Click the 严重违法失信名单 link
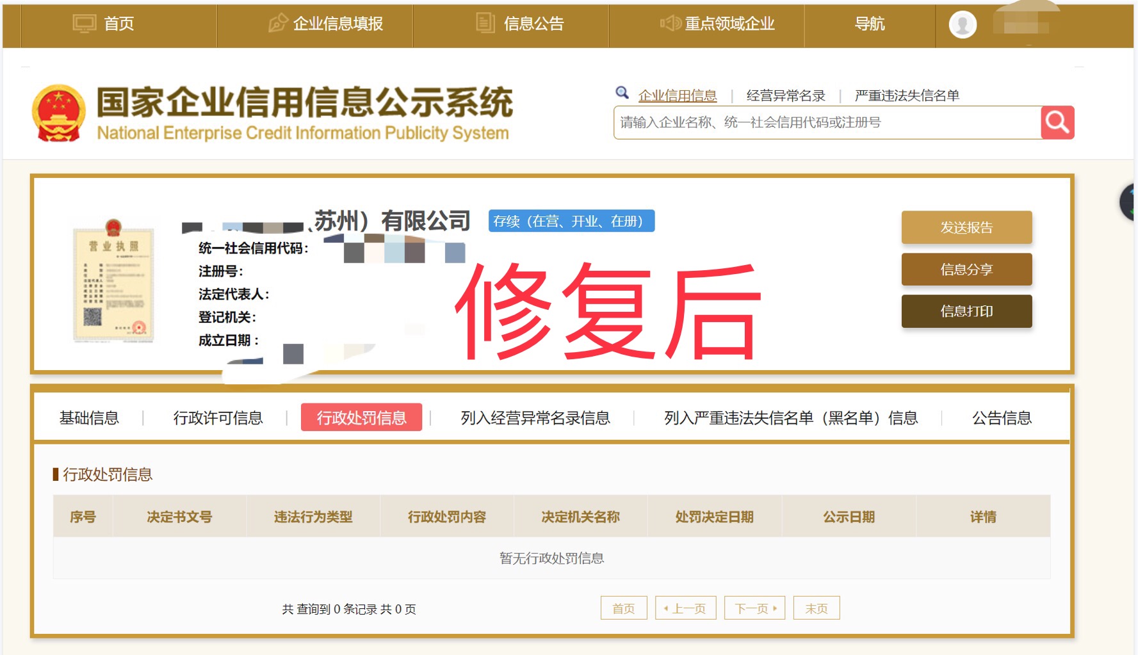 pos(907,95)
